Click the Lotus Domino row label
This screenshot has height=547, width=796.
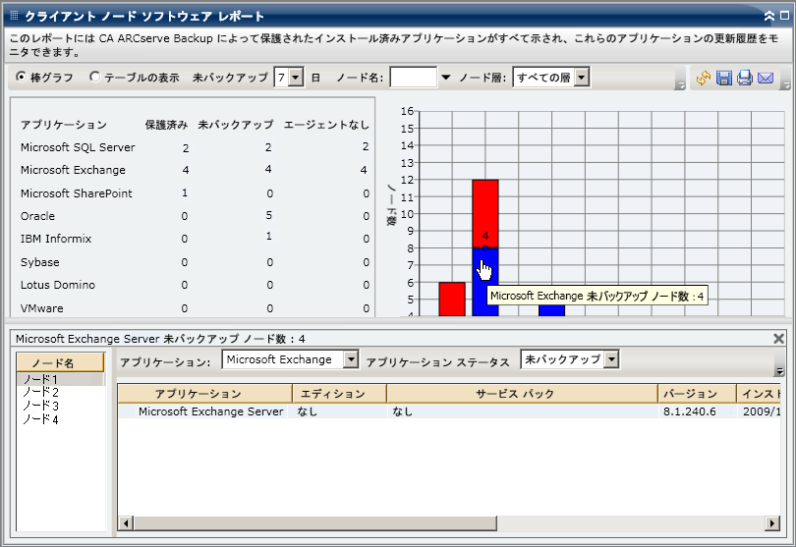point(57,285)
